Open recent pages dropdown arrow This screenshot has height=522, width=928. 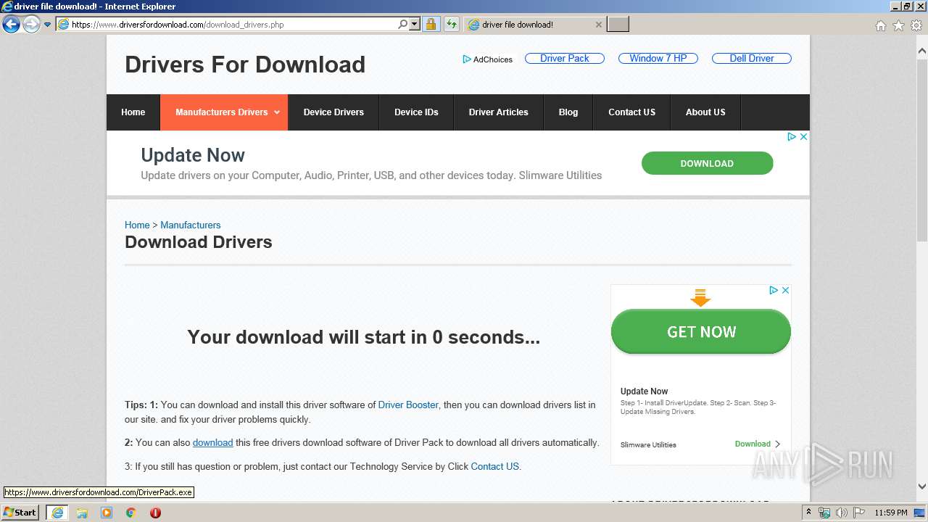pos(47,25)
